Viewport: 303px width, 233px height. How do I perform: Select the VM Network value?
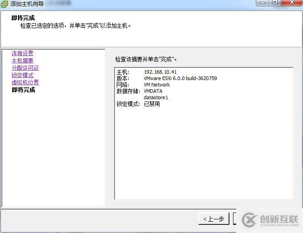click(157, 85)
